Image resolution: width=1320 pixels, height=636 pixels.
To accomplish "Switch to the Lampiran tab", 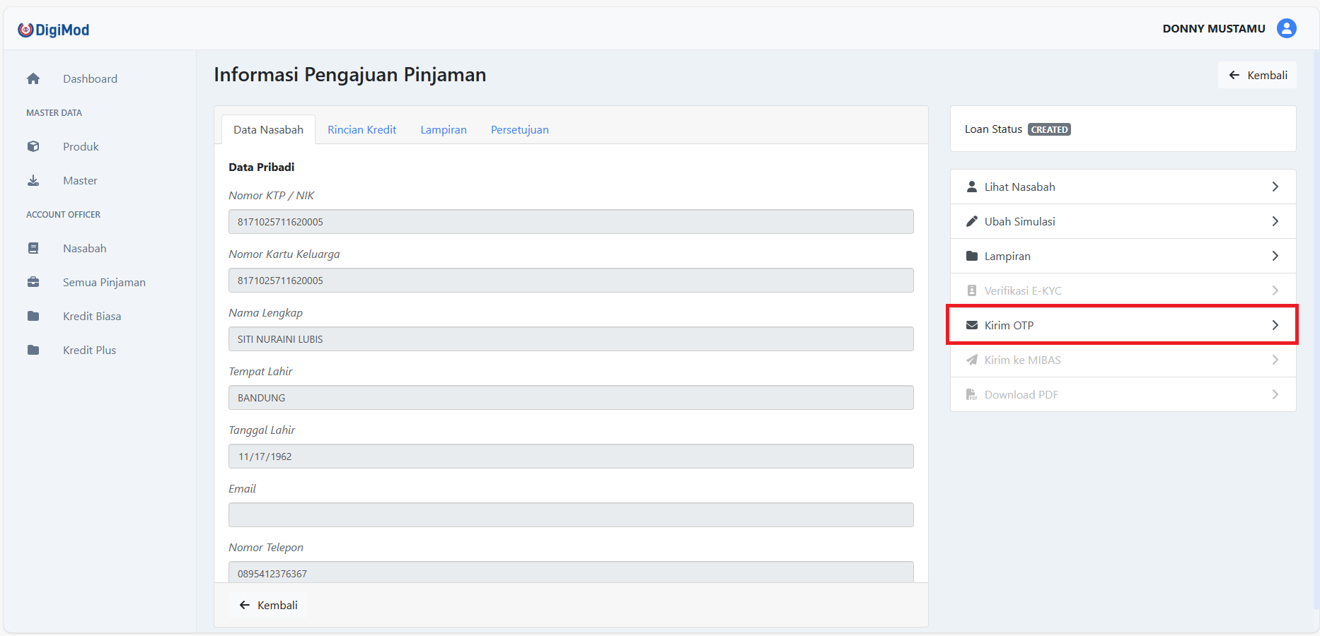I will point(444,130).
